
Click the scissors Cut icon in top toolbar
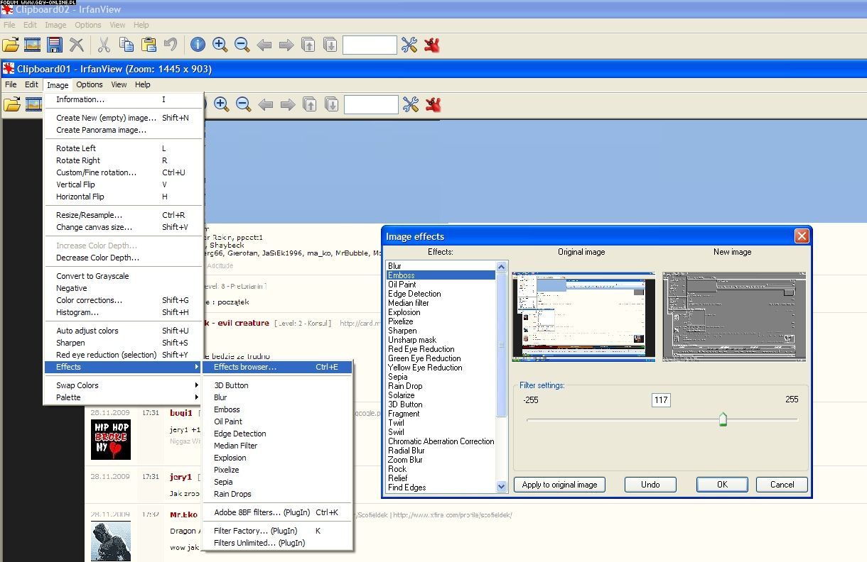click(104, 45)
